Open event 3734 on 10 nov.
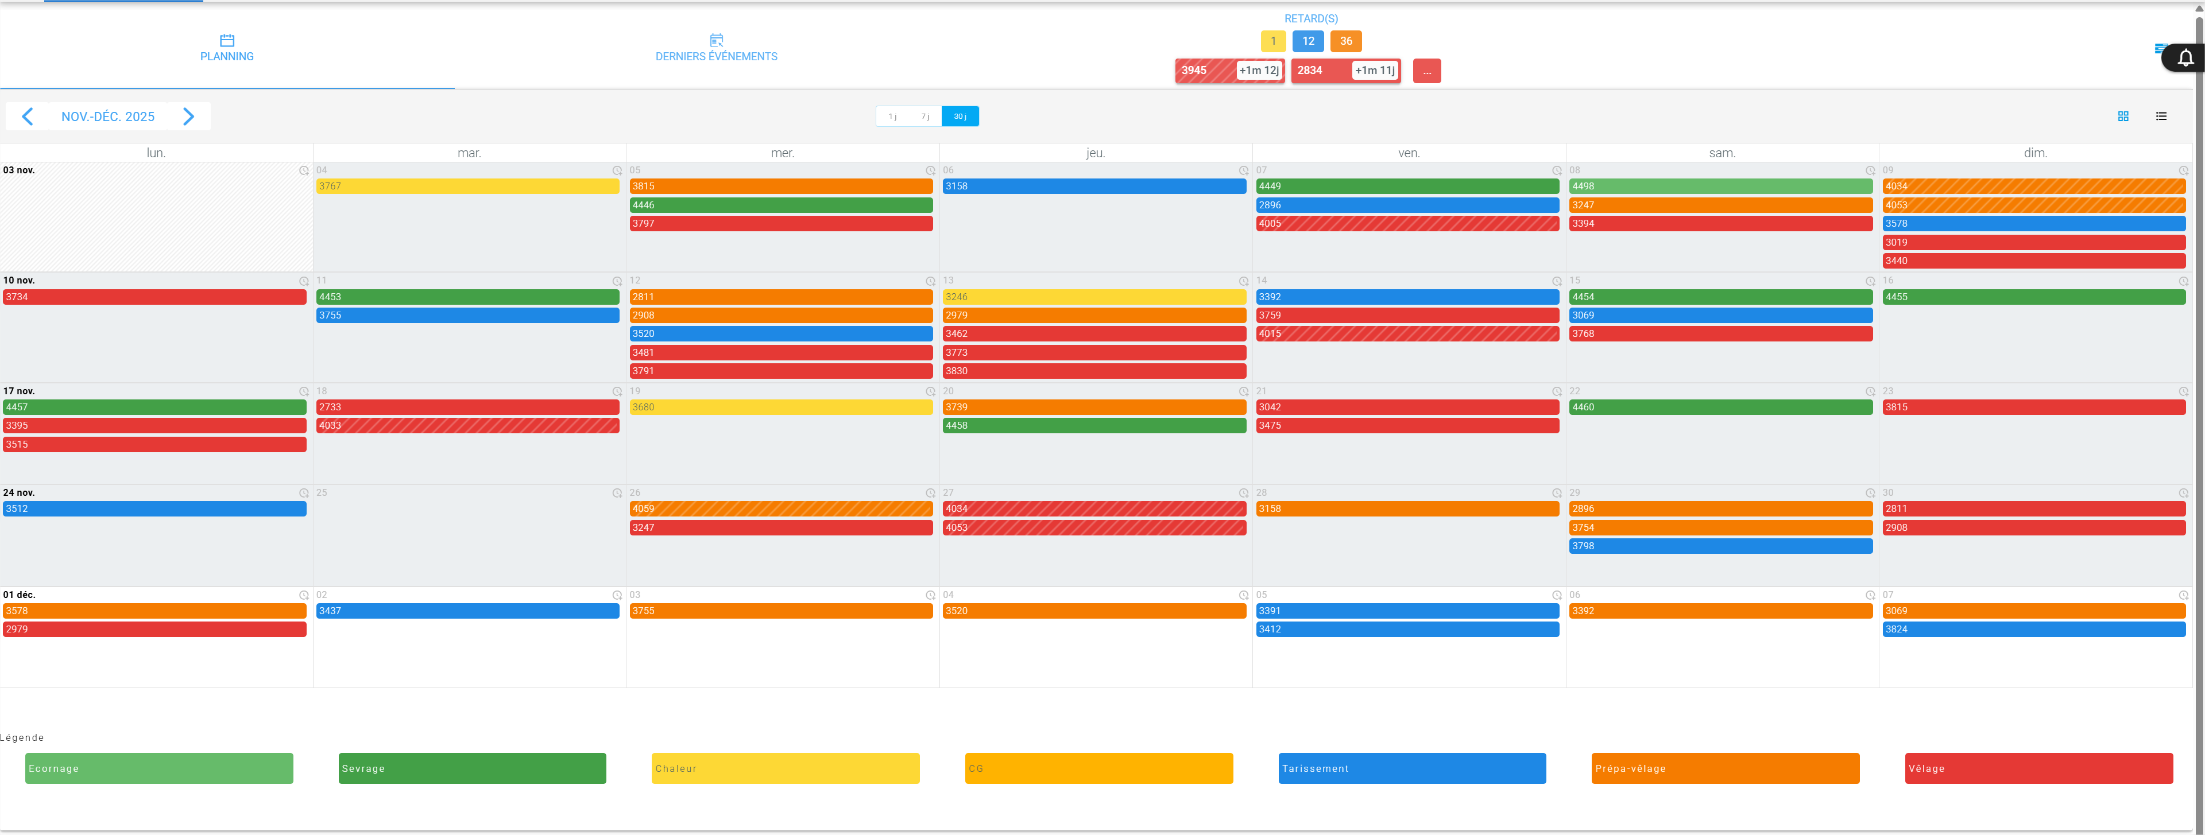The width and height of the screenshot is (2205, 835). click(154, 297)
